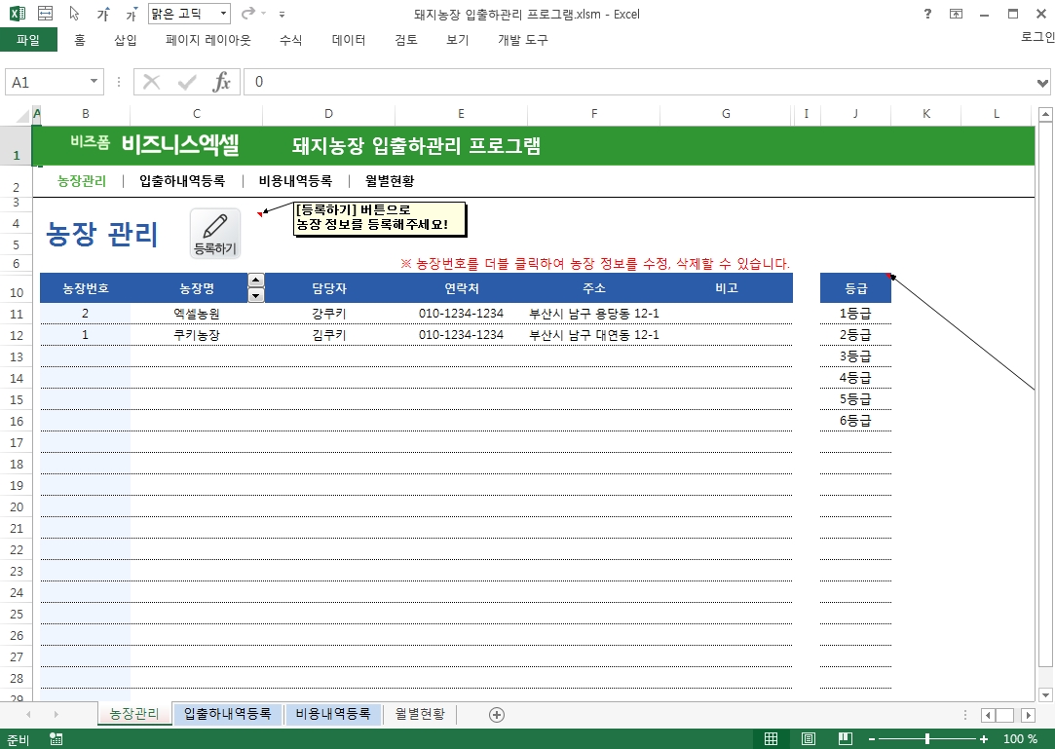1055x749 pixels.
Task: Switch to Normal view in status bar
Action: 771,739
